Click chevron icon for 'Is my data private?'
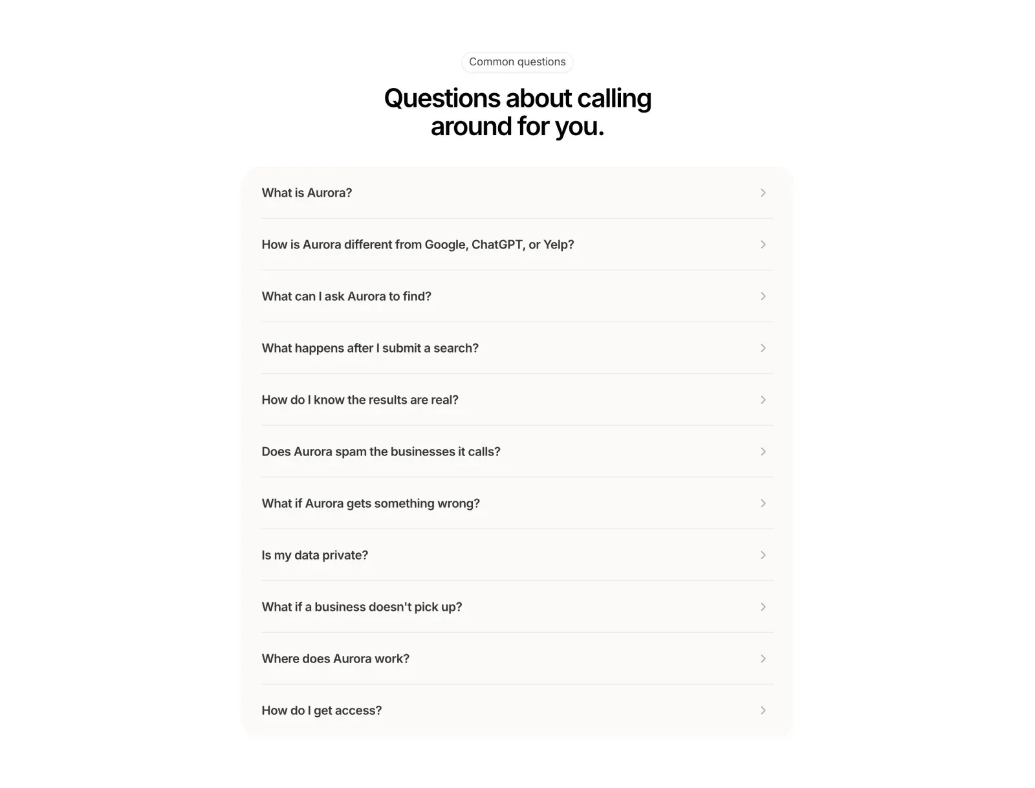Screen dimensions: 1035x788 (763, 555)
